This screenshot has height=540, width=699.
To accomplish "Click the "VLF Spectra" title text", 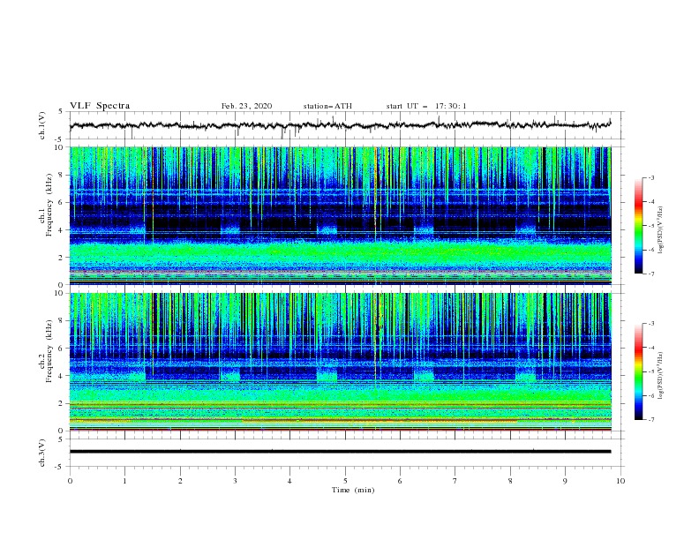I will (x=100, y=106).
